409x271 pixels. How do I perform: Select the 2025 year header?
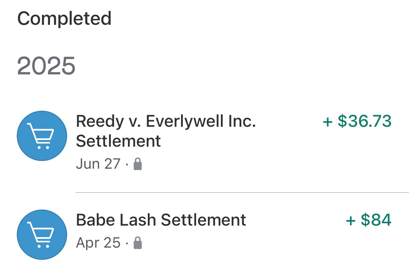tap(46, 66)
